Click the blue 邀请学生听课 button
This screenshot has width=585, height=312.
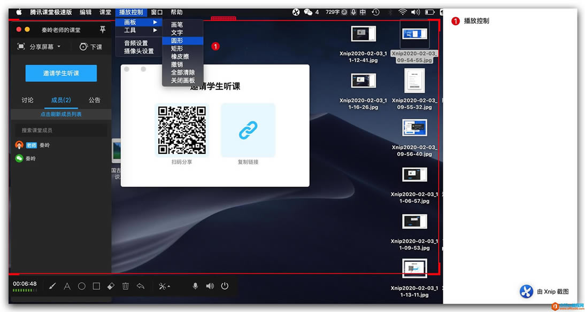tap(61, 73)
